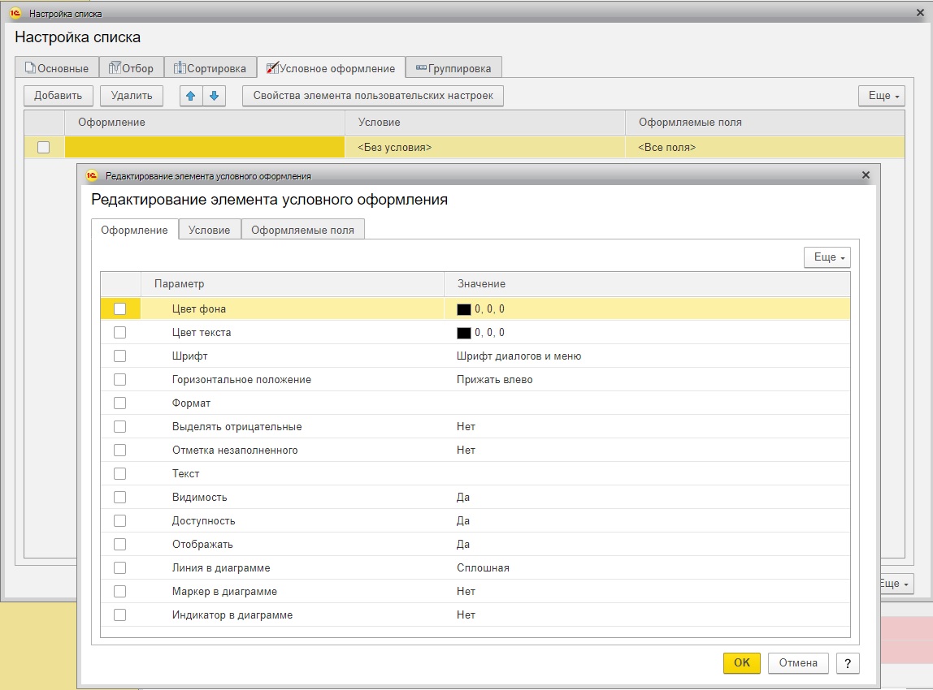933x690 pixels.
Task: Toggle the checkbox of the yellow list row
Action: tap(43, 147)
